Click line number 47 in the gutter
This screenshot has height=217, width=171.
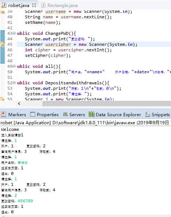click(10, 55)
